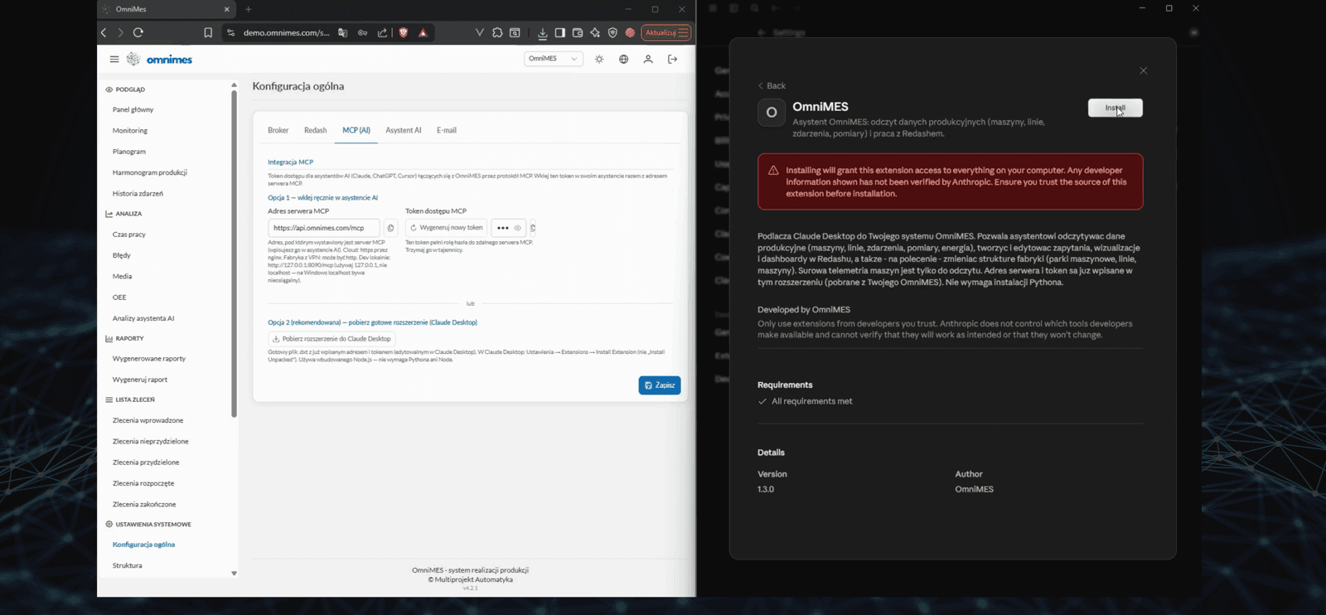Click the Brave Rewards triangle icon
Image resolution: width=1326 pixels, height=615 pixels.
(423, 32)
